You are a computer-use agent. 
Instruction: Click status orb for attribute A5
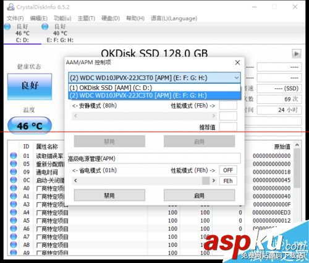point(14,220)
